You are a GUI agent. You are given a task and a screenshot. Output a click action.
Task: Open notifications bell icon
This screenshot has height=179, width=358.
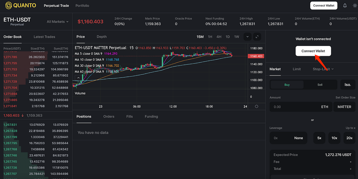[345, 6]
